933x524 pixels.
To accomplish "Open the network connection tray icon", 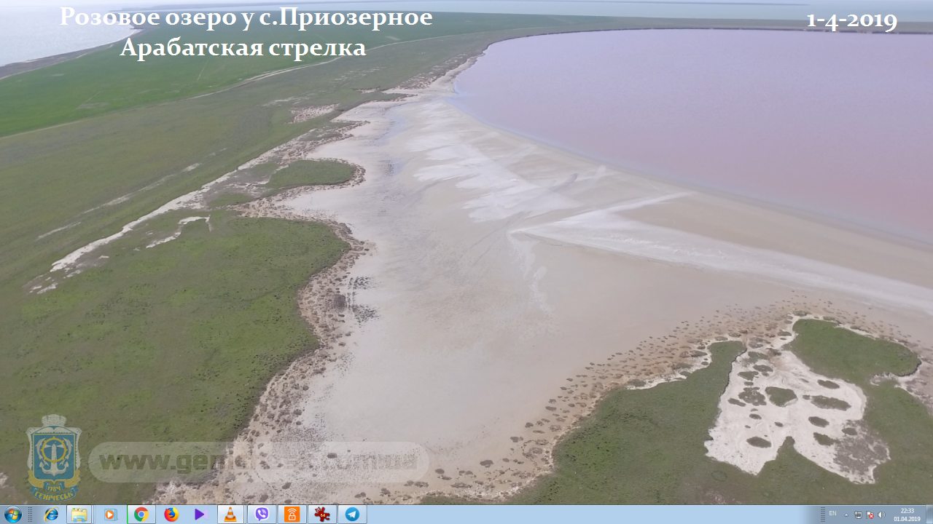I will click(858, 515).
